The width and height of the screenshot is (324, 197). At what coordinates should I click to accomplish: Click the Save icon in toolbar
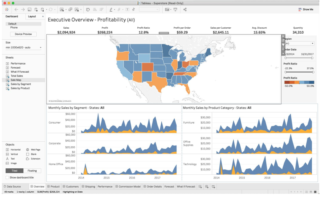[x=30, y=9]
